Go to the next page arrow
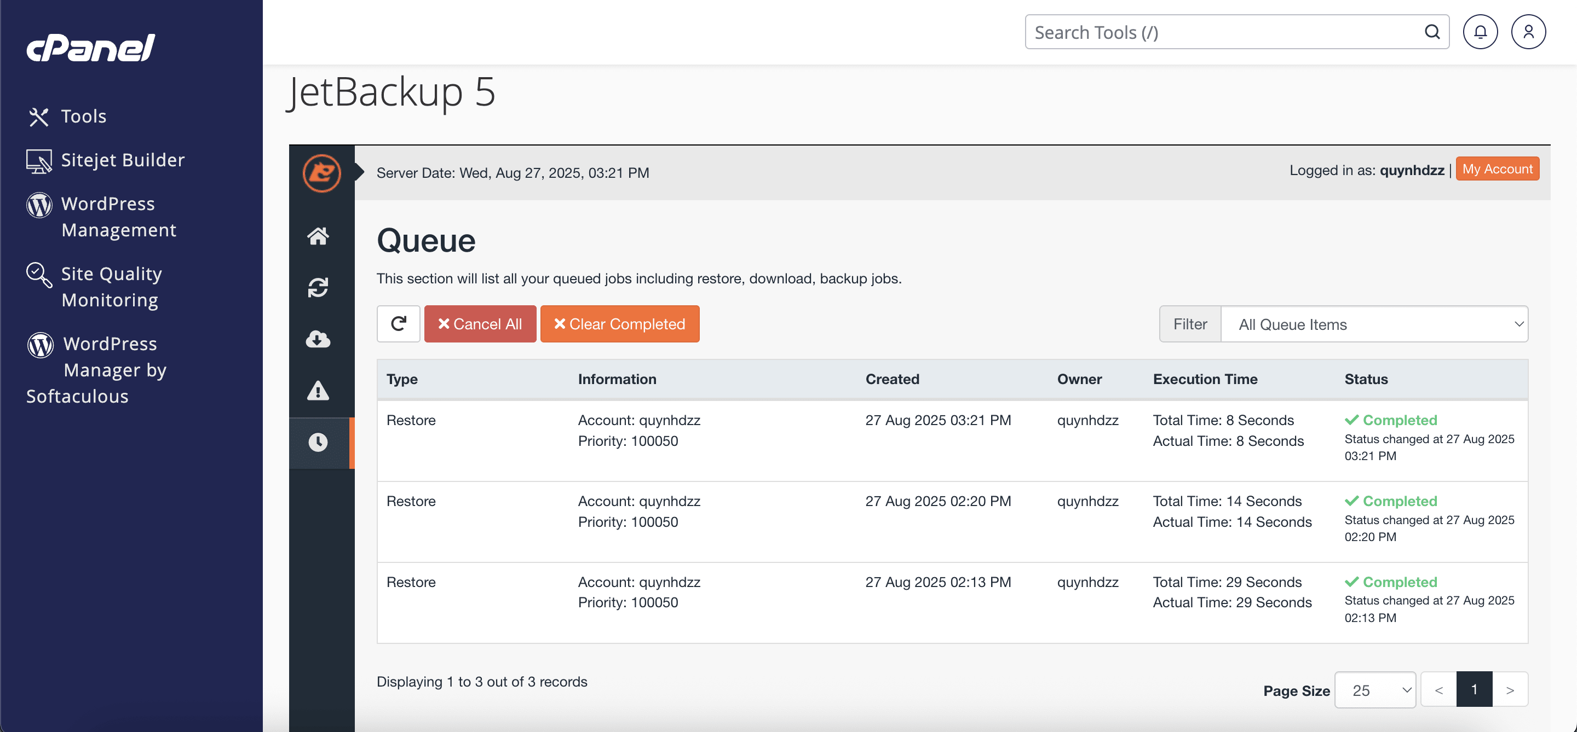Viewport: 1577px width, 732px height. click(1510, 690)
